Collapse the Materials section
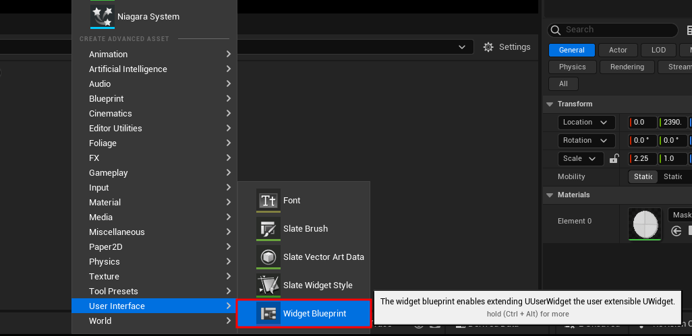Image resolution: width=692 pixels, height=336 pixels. [x=550, y=195]
